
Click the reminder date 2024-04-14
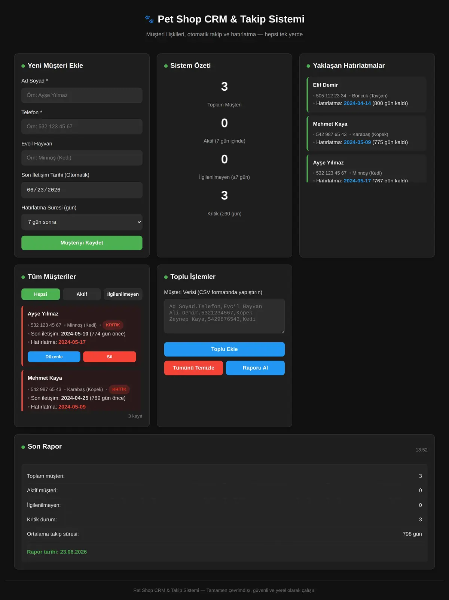point(357,103)
